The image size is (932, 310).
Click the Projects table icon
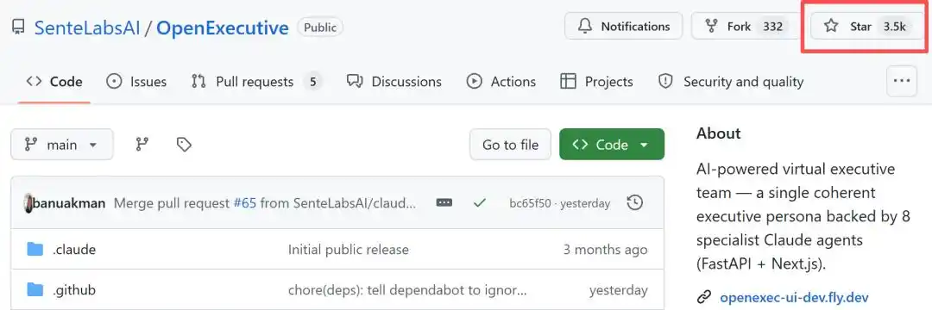tap(568, 81)
